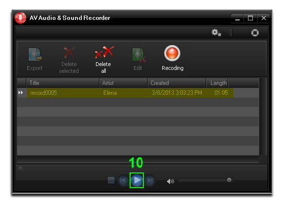
Task: Start recording with the red Recoding button
Action: pos(172,53)
